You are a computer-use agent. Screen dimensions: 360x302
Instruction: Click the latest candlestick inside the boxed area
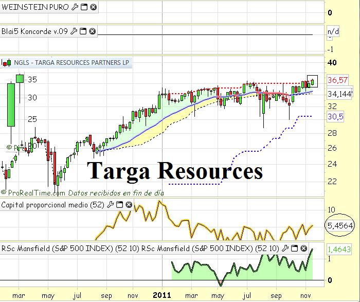313,82
